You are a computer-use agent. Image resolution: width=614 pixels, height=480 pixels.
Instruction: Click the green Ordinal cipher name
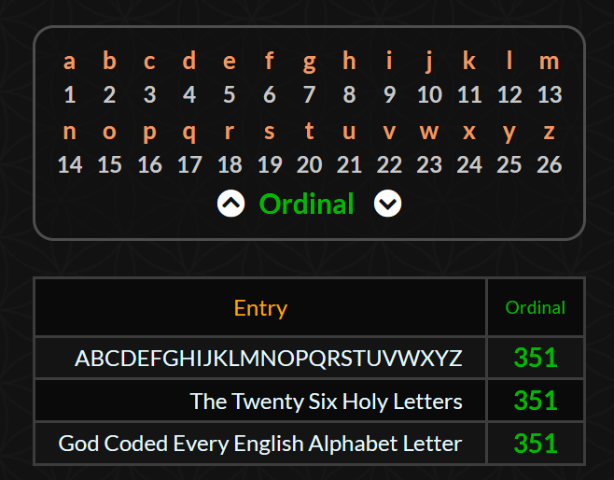[x=307, y=204]
